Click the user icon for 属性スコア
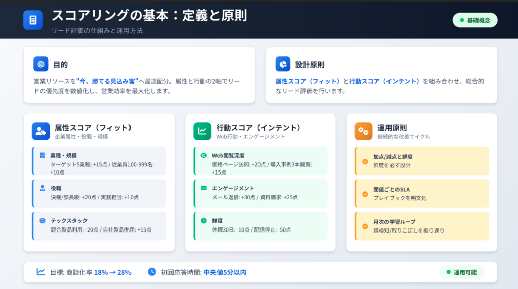Screen dimensions: 518x289 click(41, 131)
